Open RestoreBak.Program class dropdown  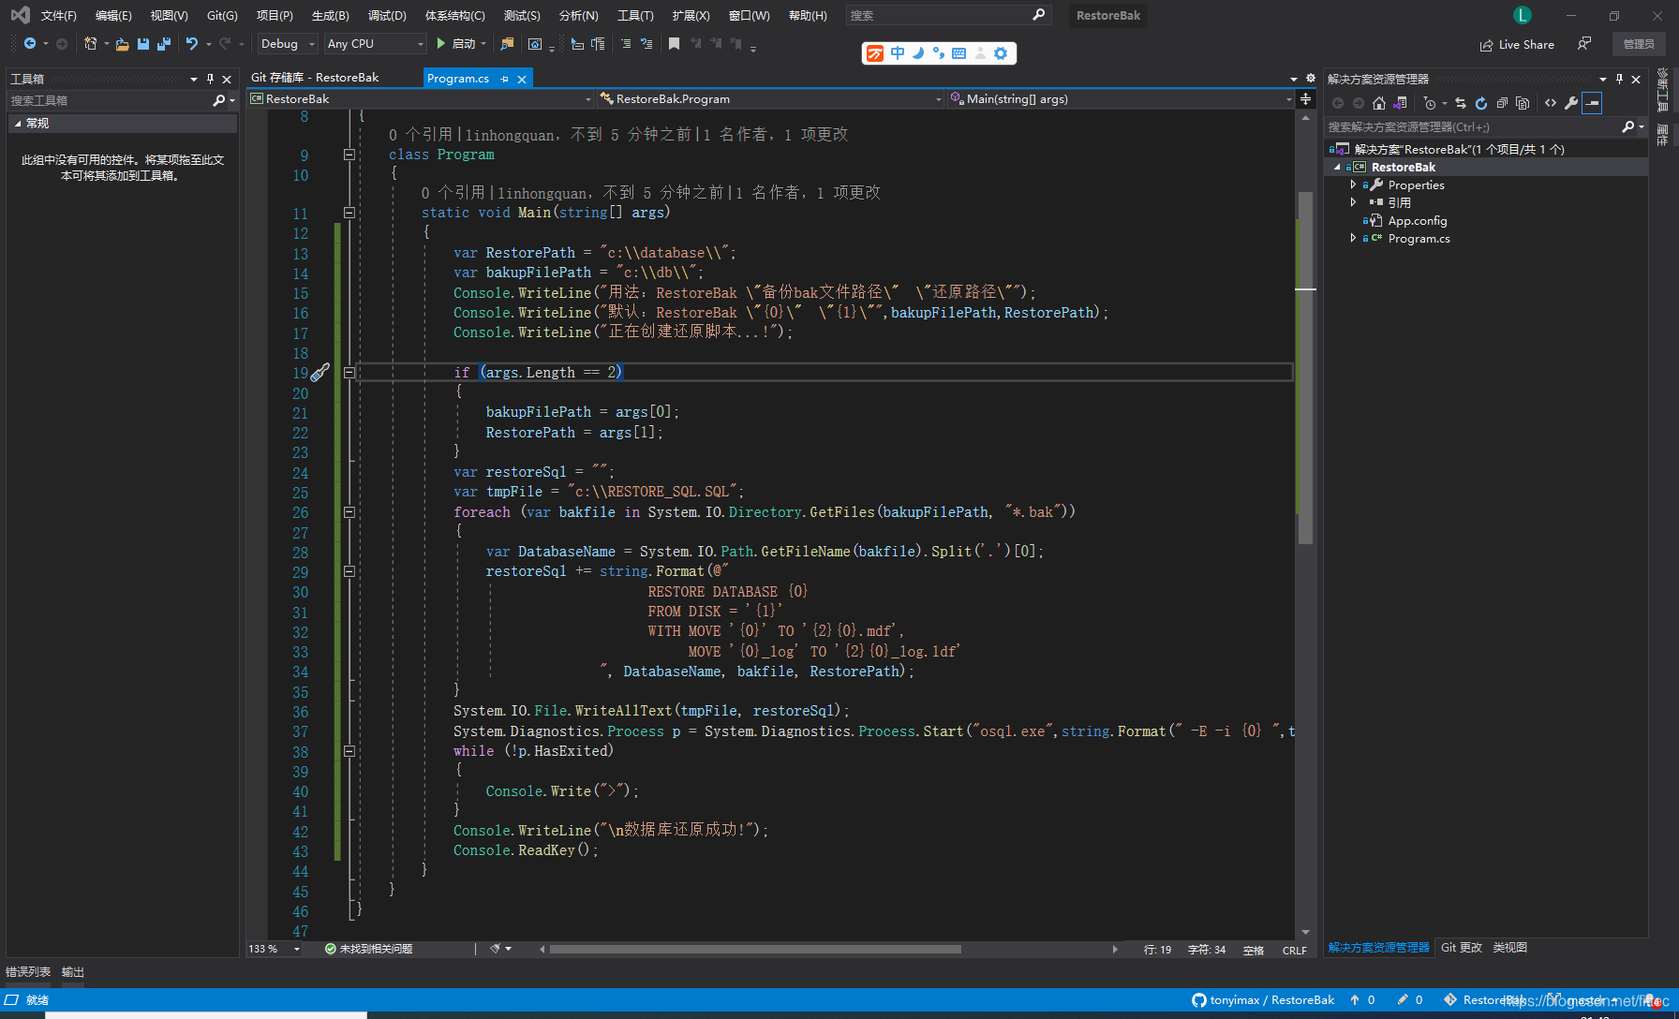pos(770,98)
